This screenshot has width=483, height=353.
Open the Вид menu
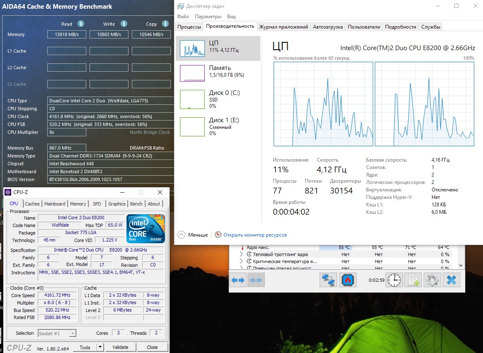[x=231, y=16]
